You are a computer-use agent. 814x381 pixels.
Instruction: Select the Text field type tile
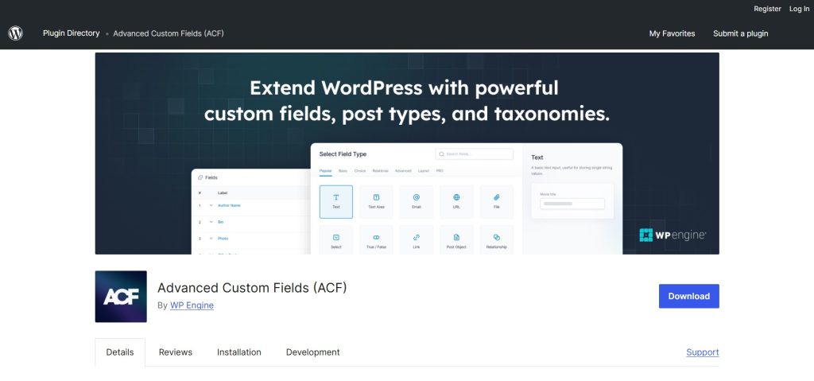click(335, 201)
